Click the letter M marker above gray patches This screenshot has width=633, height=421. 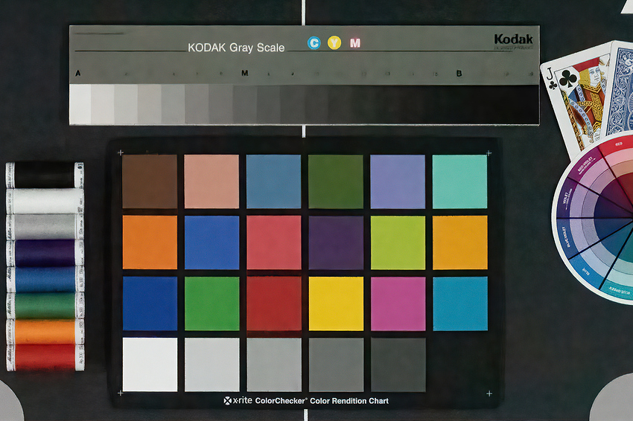pyautogui.click(x=245, y=73)
